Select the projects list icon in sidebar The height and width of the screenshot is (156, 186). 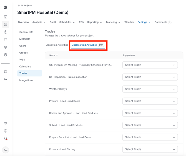click(6, 24)
